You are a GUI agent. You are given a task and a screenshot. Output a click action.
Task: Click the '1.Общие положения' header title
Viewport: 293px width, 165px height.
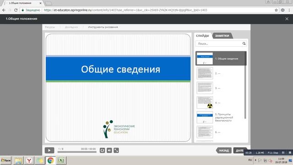[x=22, y=19]
